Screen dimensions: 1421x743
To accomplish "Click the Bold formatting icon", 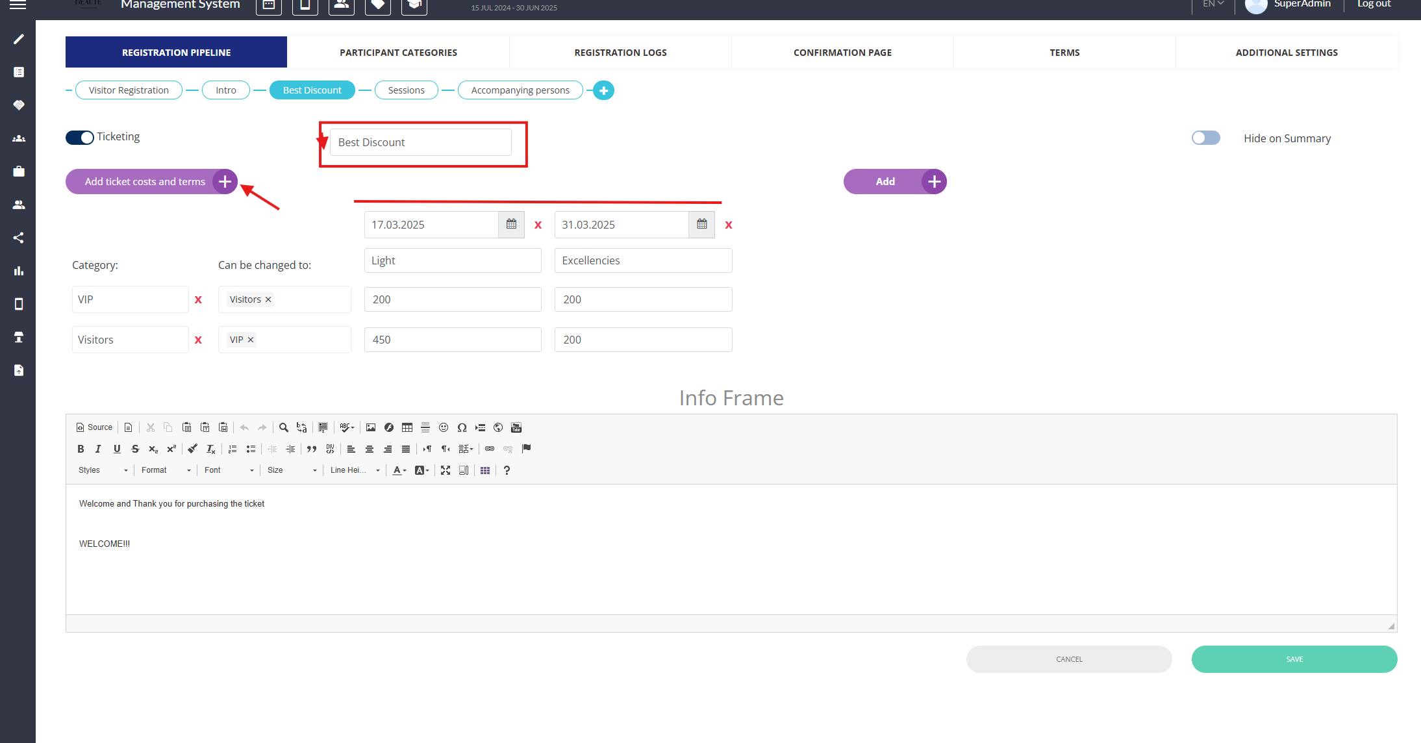I will pos(81,449).
